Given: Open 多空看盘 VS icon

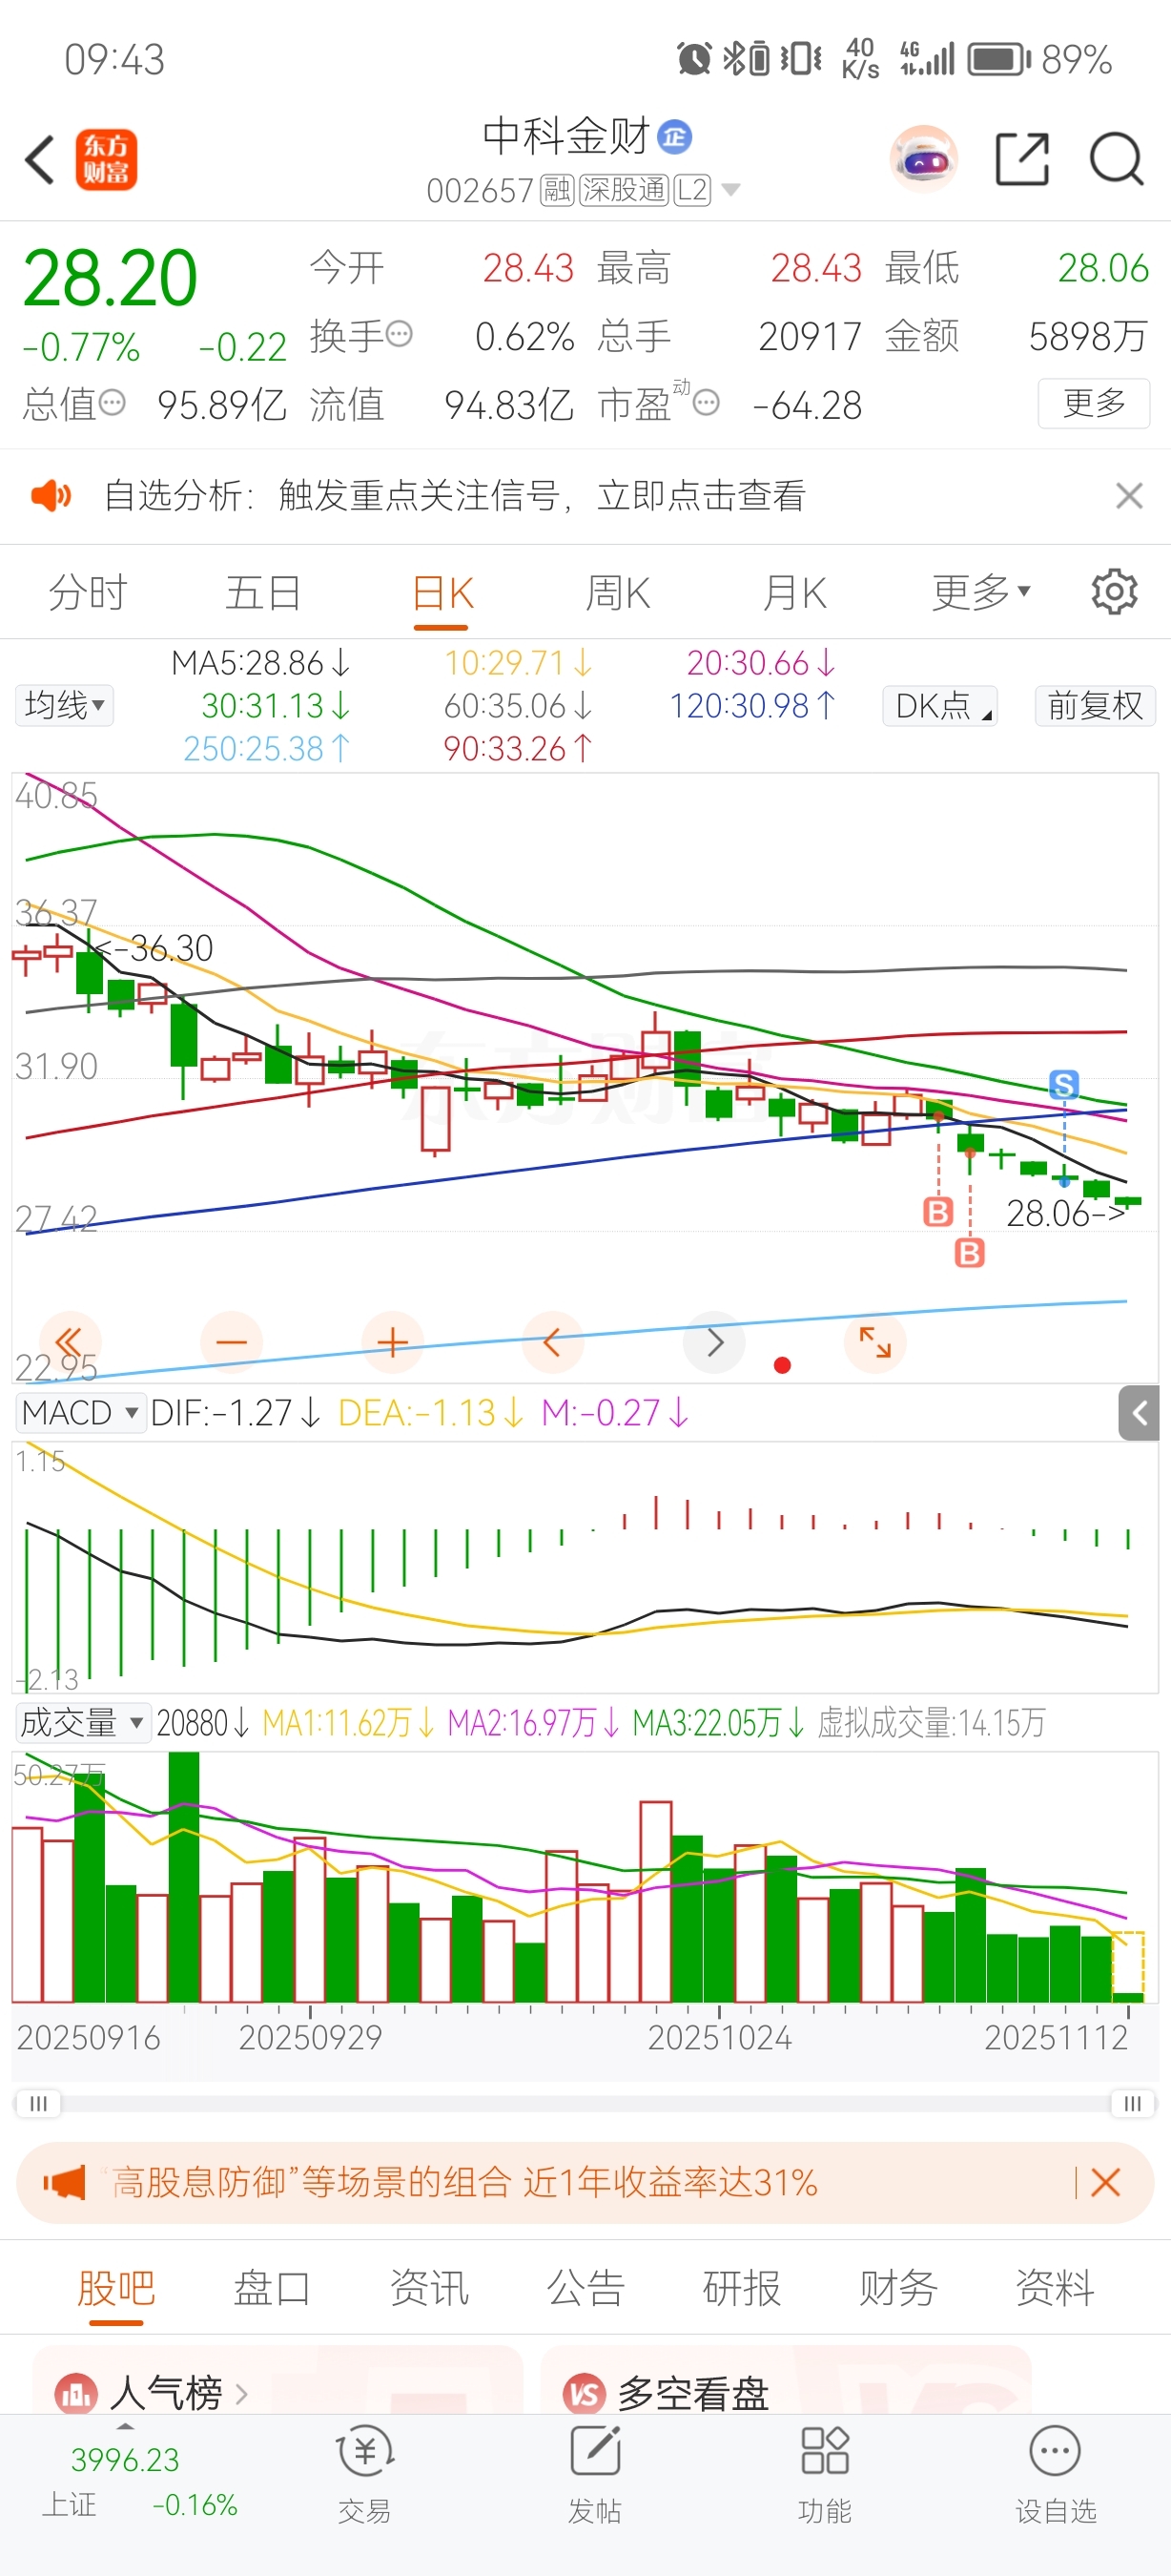Looking at the screenshot, I should [x=585, y=2394].
